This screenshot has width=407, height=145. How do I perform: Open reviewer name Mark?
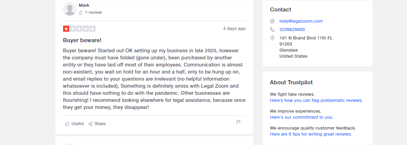click(84, 5)
